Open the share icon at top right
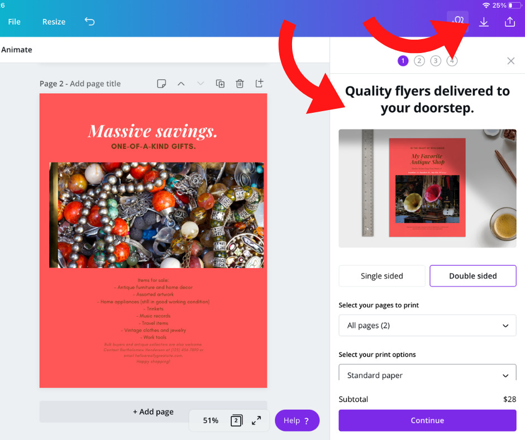Screen dimensions: 525x440 click(x=509, y=22)
